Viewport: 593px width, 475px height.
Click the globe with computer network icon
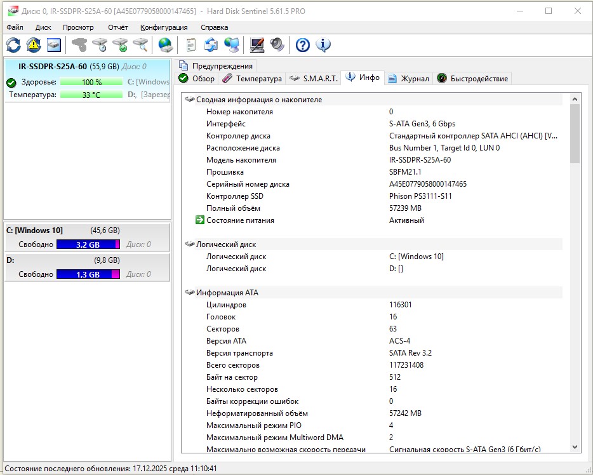232,45
